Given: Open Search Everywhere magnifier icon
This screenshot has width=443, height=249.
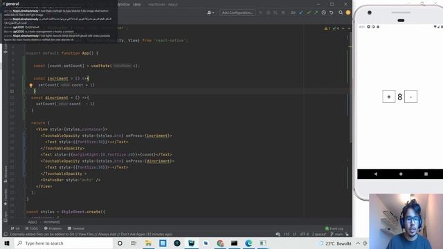Looking at the screenshot, I should 341,12.
